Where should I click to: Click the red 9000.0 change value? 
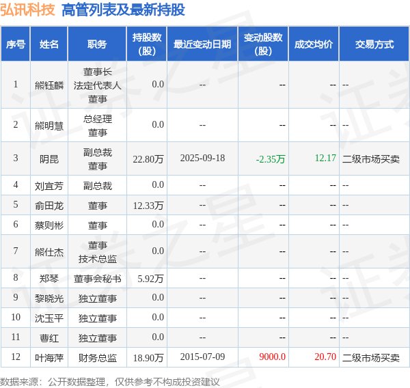272,357
